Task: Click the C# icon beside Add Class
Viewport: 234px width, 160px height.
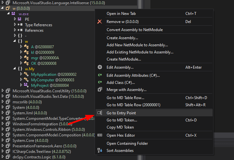Action: click(x=100, y=82)
